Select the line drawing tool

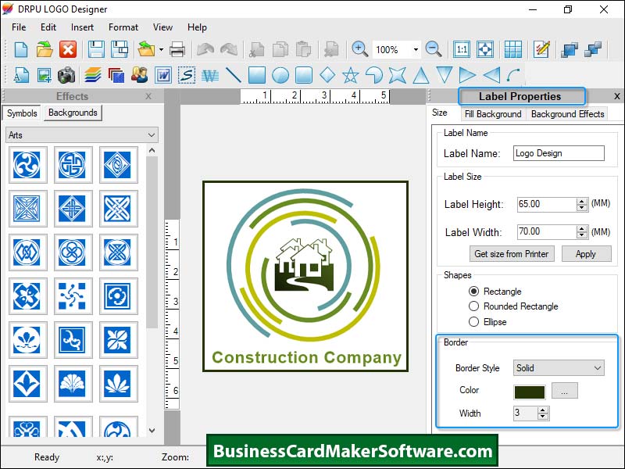tap(233, 76)
